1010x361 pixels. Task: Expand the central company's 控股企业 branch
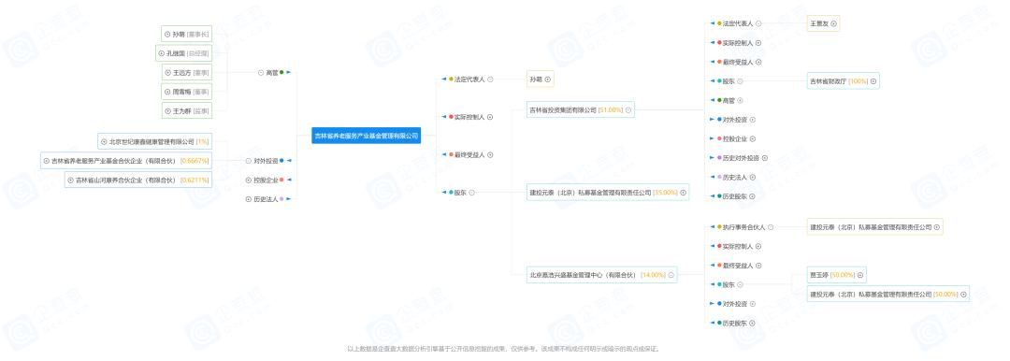[x=249, y=180]
